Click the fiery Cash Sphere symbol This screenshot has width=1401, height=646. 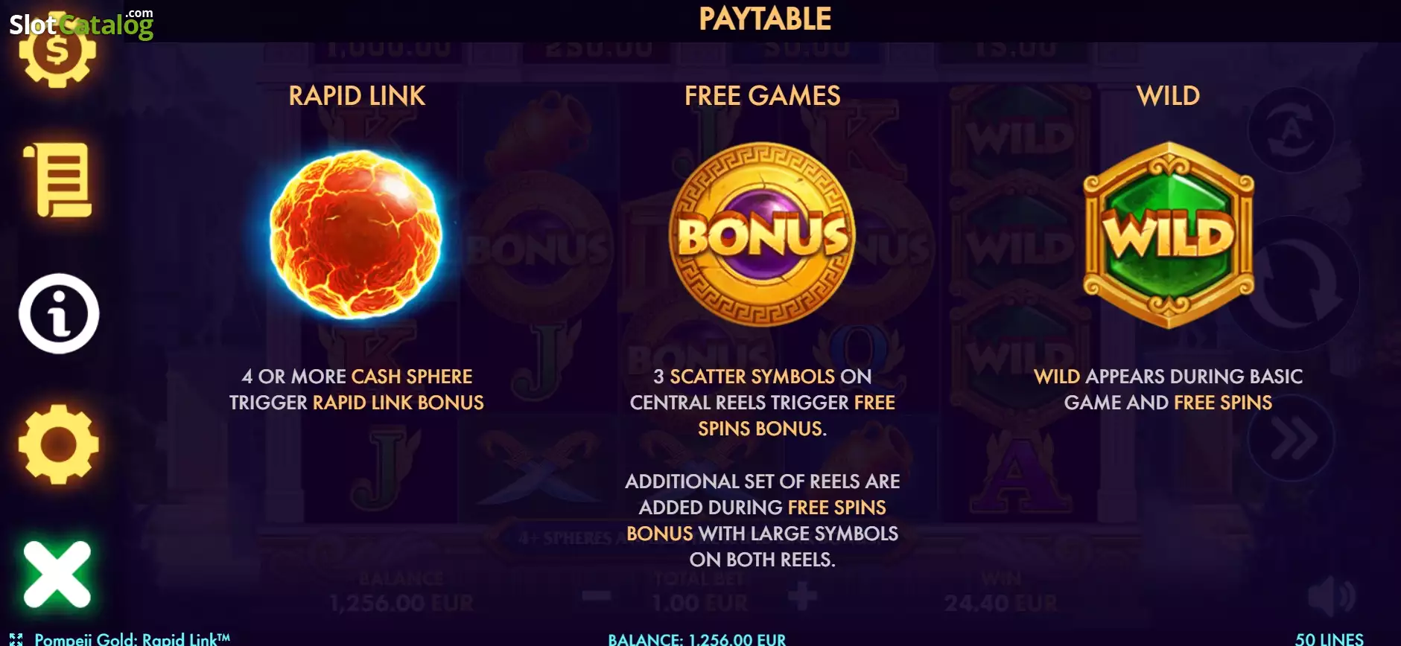pyautogui.click(x=356, y=236)
